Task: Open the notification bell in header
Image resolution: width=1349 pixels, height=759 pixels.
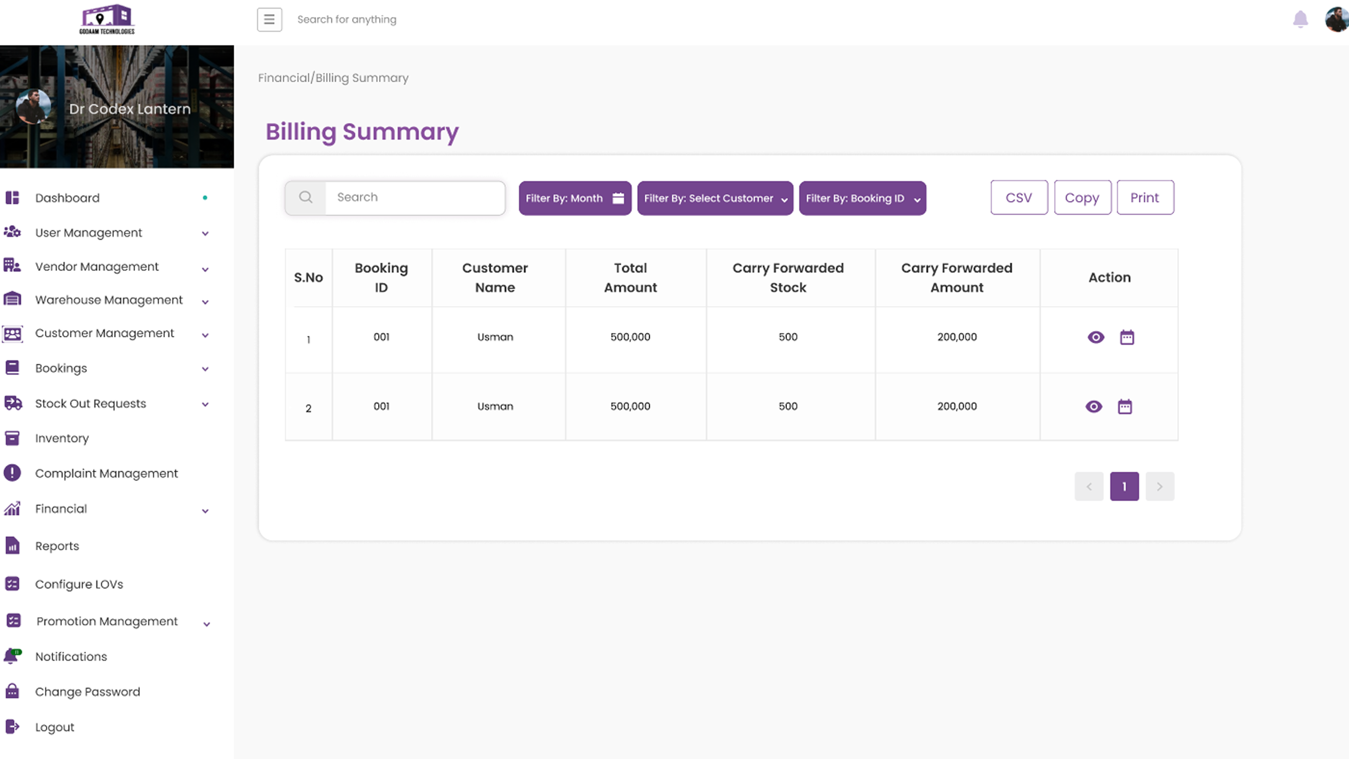Action: [x=1300, y=19]
